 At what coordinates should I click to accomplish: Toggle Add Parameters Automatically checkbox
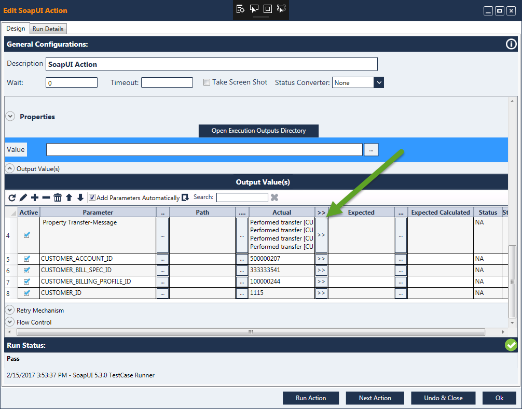[x=92, y=198]
